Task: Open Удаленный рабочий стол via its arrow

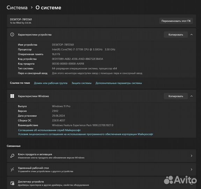Action: click(192, 169)
